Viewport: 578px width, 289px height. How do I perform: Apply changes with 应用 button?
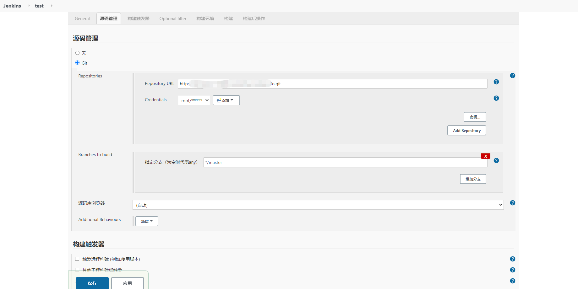128,283
